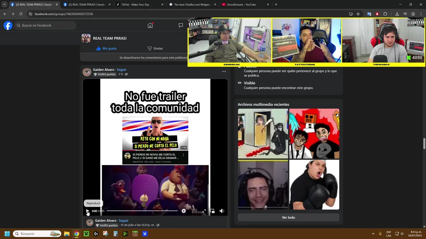The image size is (426, 239).
Task: Open the red cartoon faces thumbnail
Action: point(314,133)
